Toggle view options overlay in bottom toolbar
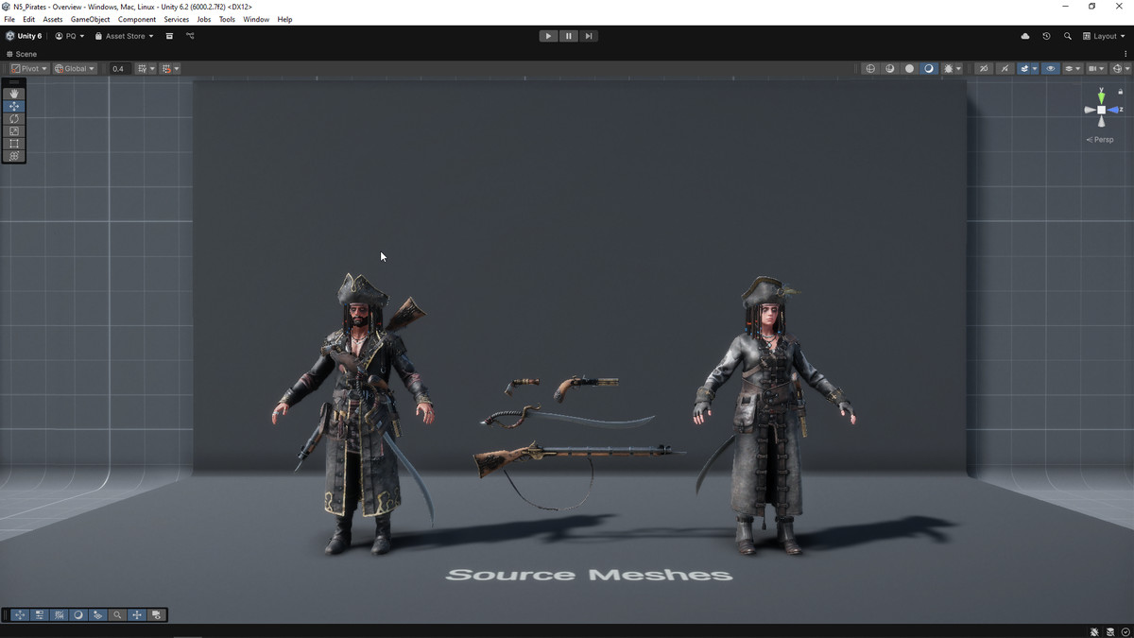This screenshot has width=1134, height=638. 97,614
